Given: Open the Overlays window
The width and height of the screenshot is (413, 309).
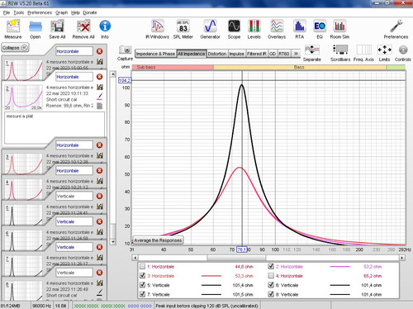Looking at the screenshot, I should 277,26.
